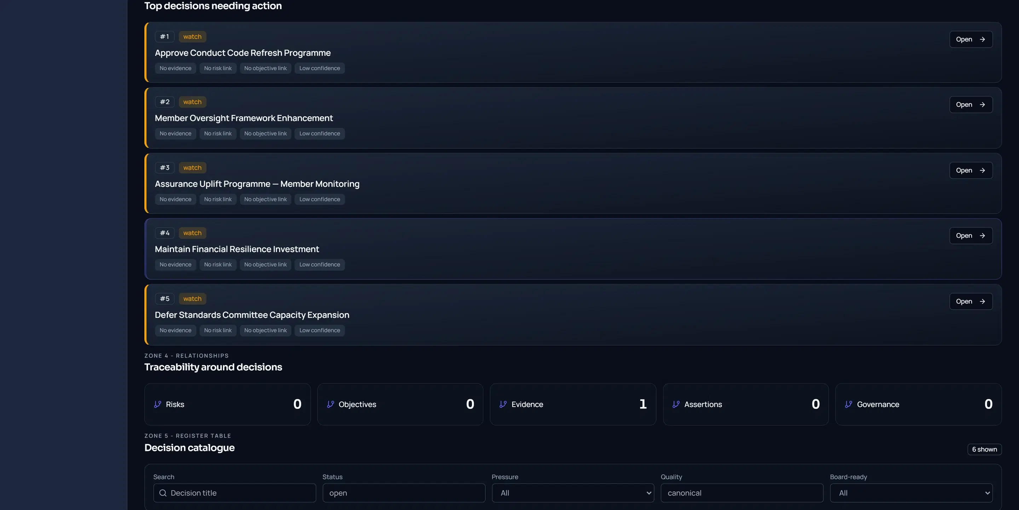Click title Approve Conduct Code Refresh Programme
Viewport: 1019px width, 510px height.
(242, 53)
